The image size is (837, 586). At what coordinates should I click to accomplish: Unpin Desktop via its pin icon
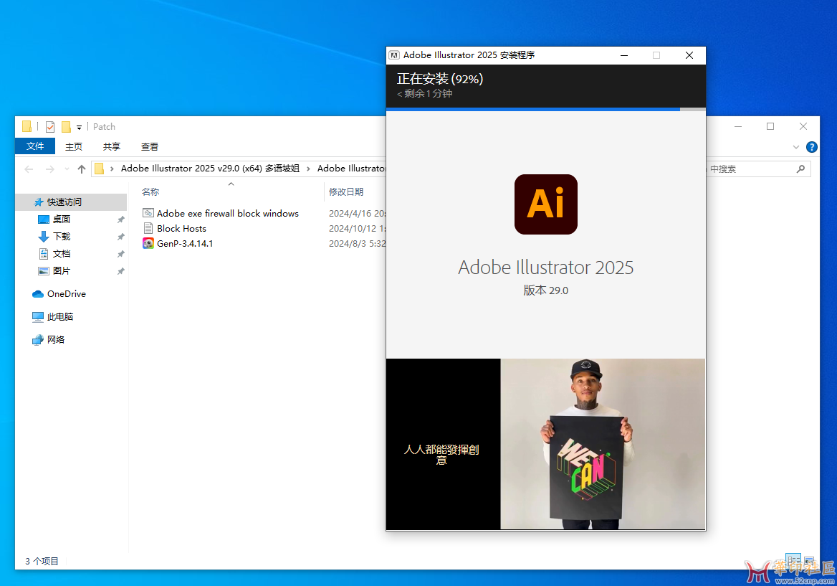tap(120, 219)
